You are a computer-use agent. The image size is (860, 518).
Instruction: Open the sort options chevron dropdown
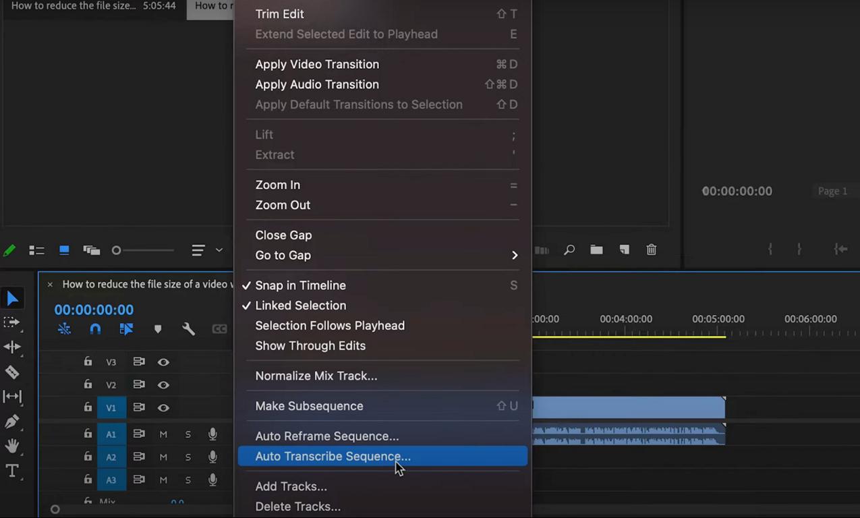point(218,250)
